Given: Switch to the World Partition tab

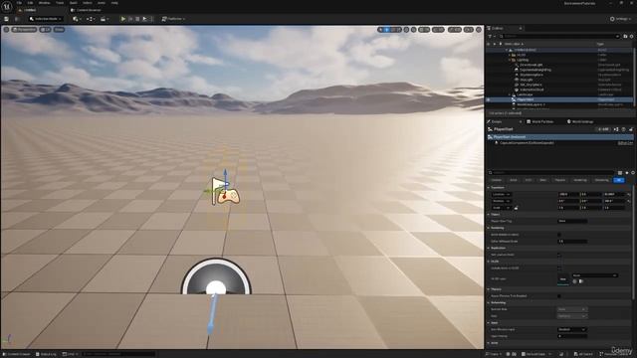Looking at the screenshot, I should click(x=540, y=121).
